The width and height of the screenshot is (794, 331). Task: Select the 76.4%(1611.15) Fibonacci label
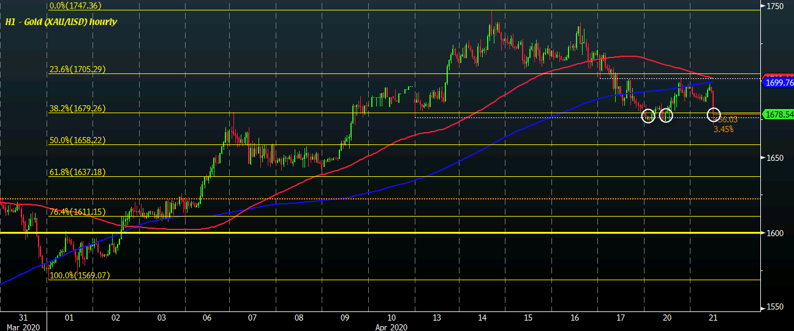point(78,212)
